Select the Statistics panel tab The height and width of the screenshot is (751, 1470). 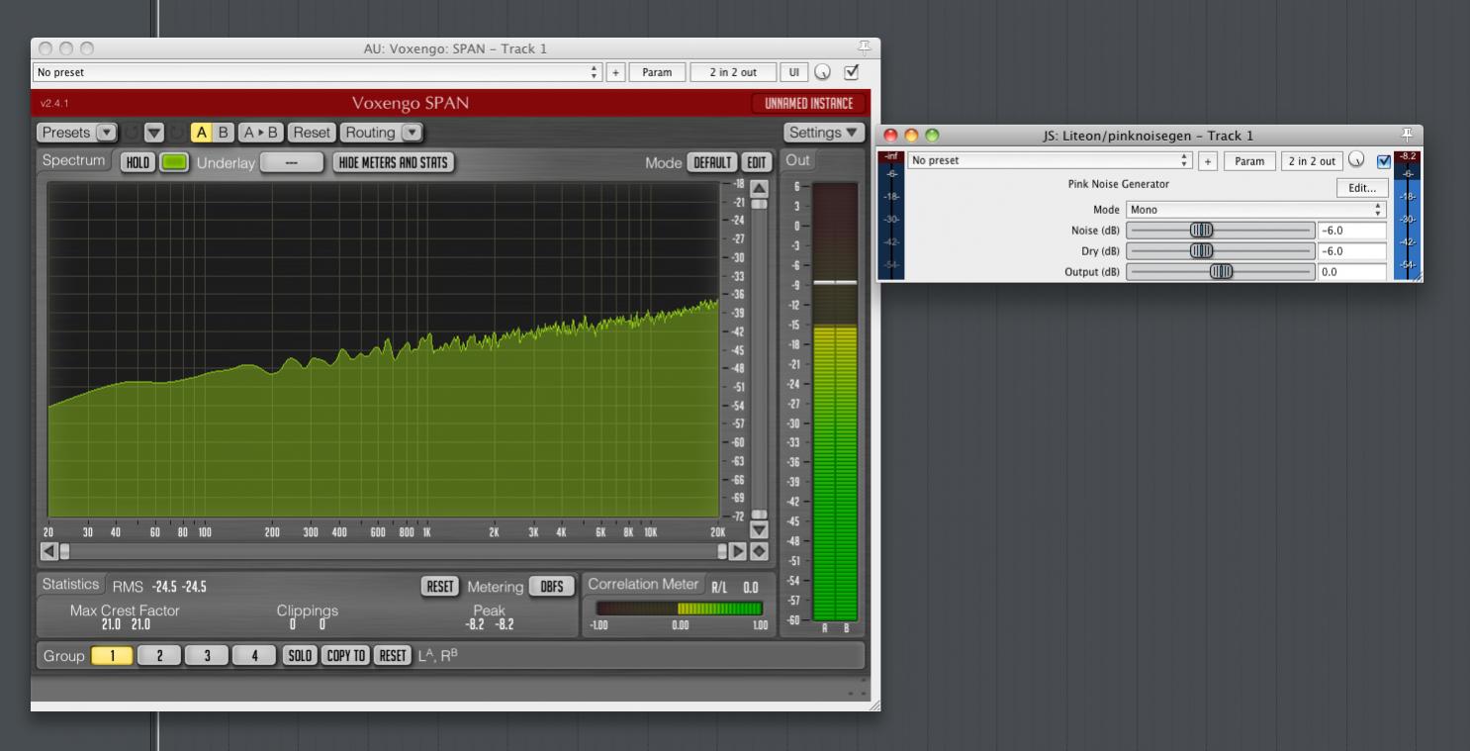coord(70,584)
